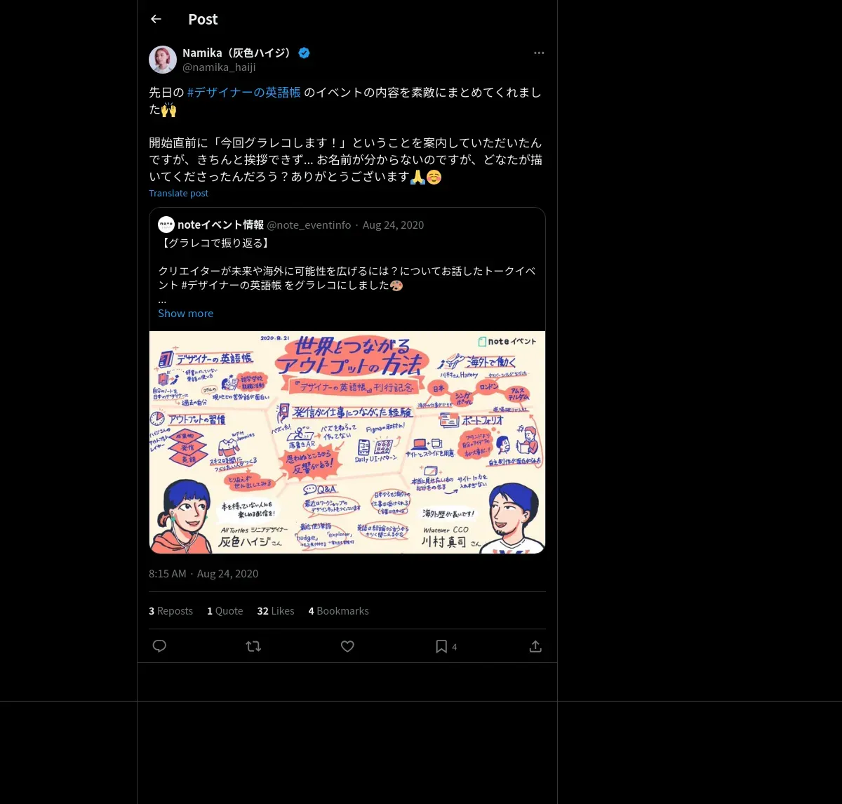Open note event info avatar icon
The height and width of the screenshot is (804, 842).
pyautogui.click(x=166, y=225)
